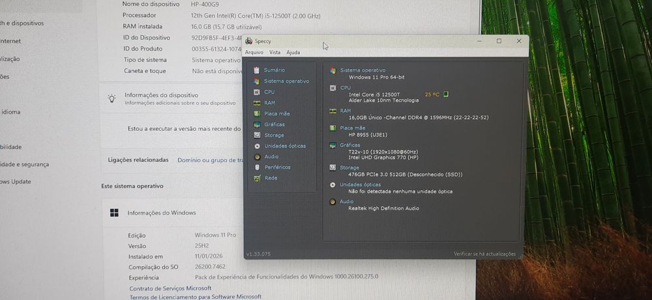The height and width of the screenshot is (300, 652).
Task: Click the Sistema operativo icon in summary pane
Action: coord(333,70)
